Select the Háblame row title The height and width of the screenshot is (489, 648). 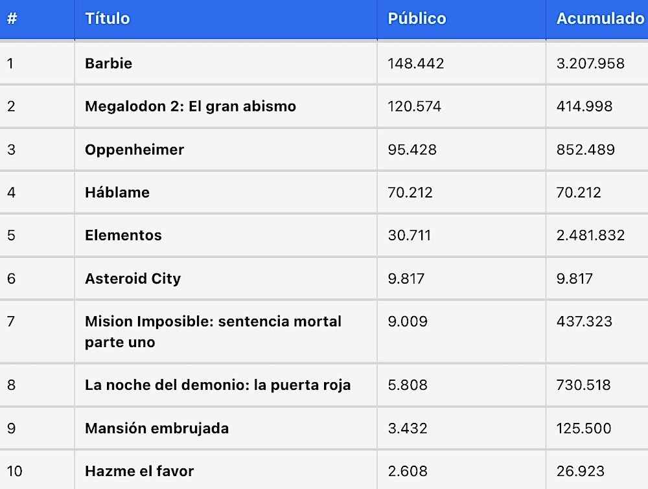coord(117,192)
